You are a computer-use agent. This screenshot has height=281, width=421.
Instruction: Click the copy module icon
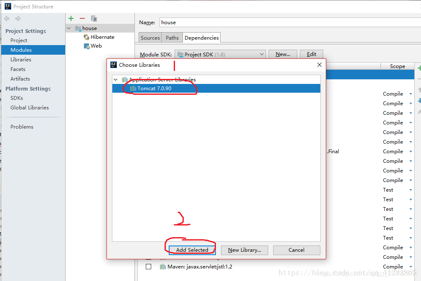[x=94, y=18]
